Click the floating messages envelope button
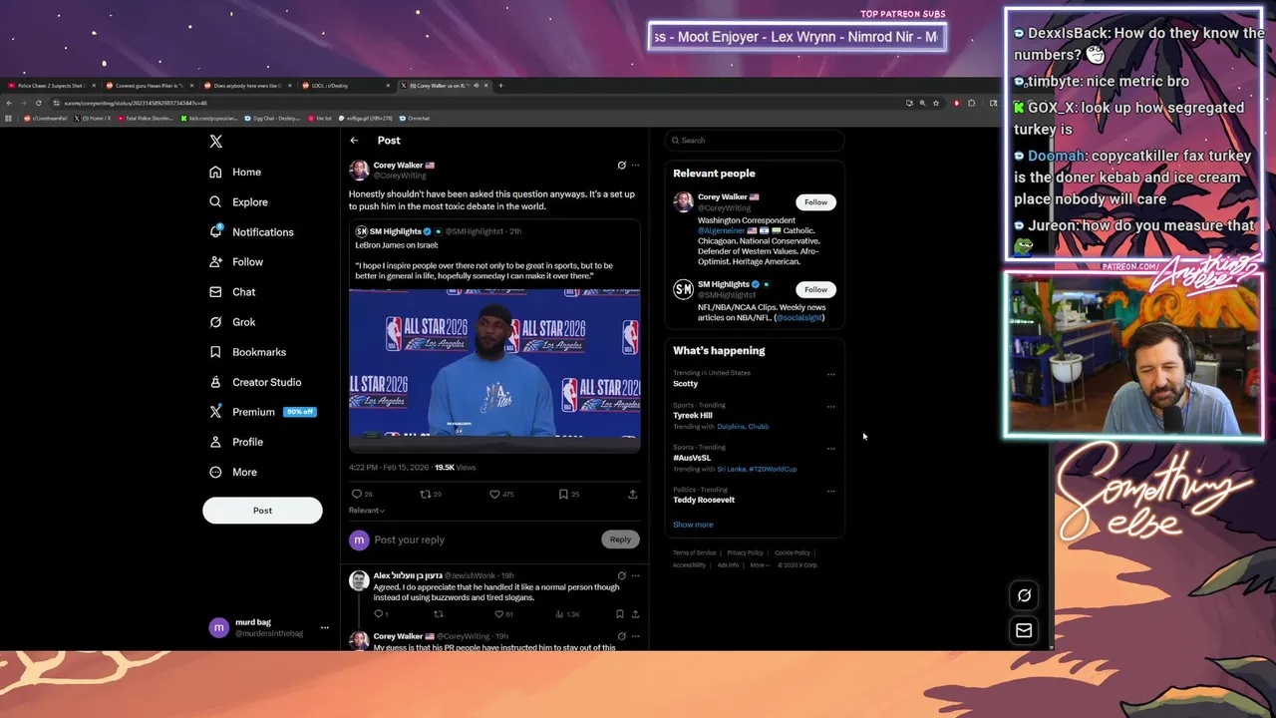 [x=1024, y=630]
